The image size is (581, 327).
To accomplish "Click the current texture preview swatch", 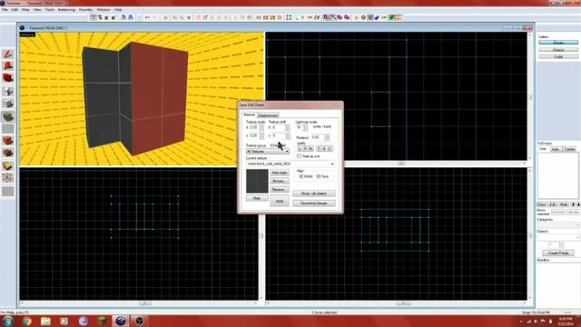I will (x=257, y=181).
